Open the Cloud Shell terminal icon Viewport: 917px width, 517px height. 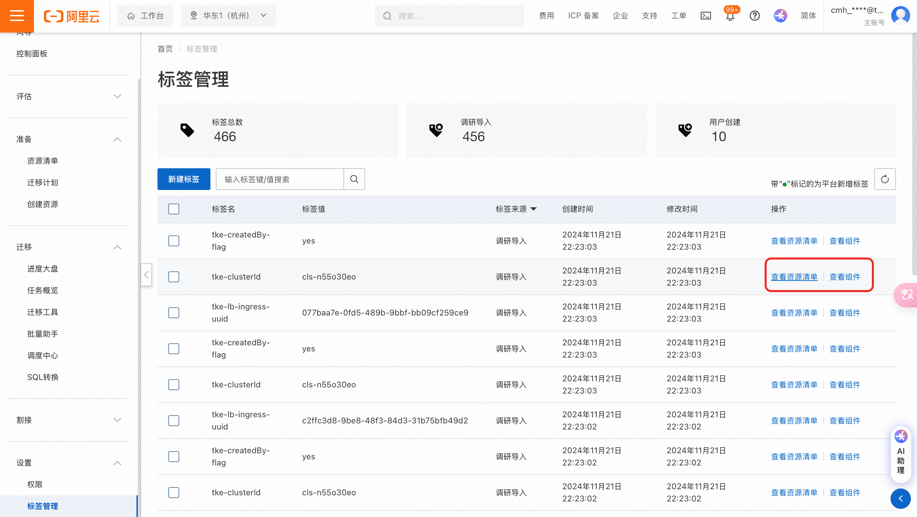[x=706, y=16]
